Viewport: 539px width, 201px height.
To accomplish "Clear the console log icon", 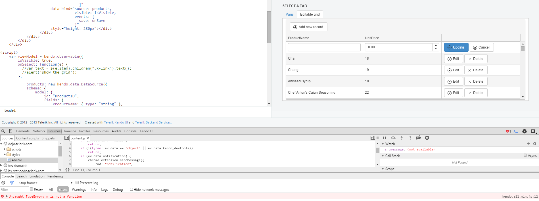I will [3, 183].
